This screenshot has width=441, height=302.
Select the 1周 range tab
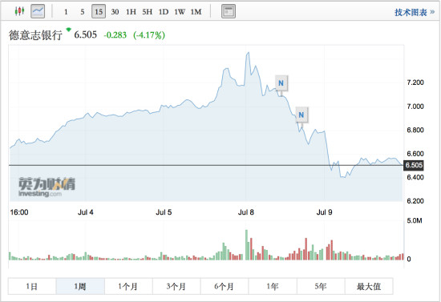pyautogui.click(x=80, y=287)
